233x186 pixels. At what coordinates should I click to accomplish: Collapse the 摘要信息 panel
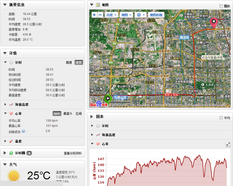click(5, 5)
